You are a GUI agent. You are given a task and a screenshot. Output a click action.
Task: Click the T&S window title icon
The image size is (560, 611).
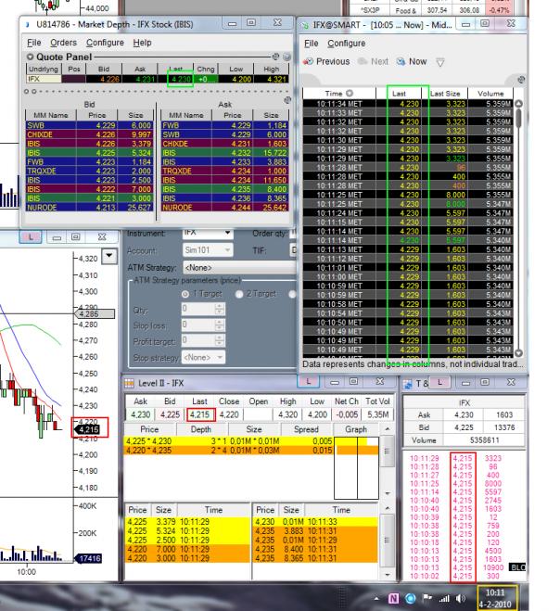tap(408, 384)
